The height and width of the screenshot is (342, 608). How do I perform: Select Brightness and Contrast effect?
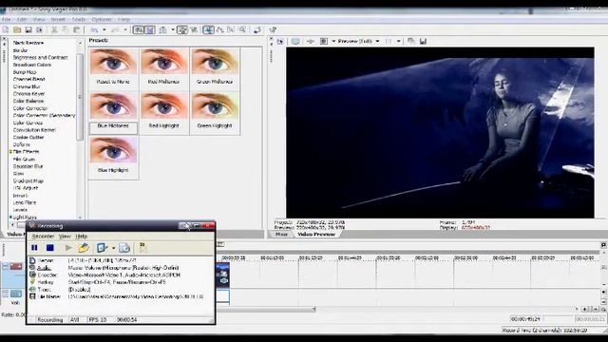(x=40, y=57)
